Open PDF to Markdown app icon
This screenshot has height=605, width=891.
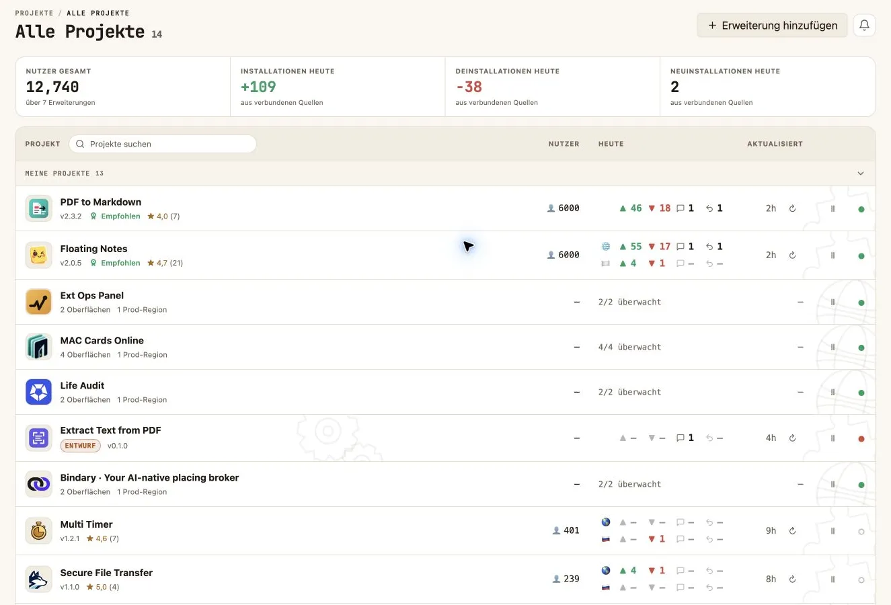[39, 208]
